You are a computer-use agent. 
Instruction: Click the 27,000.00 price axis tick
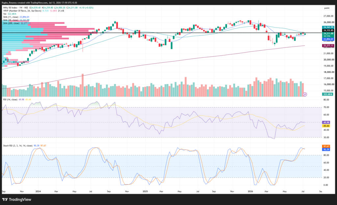click(x=329, y=16)
